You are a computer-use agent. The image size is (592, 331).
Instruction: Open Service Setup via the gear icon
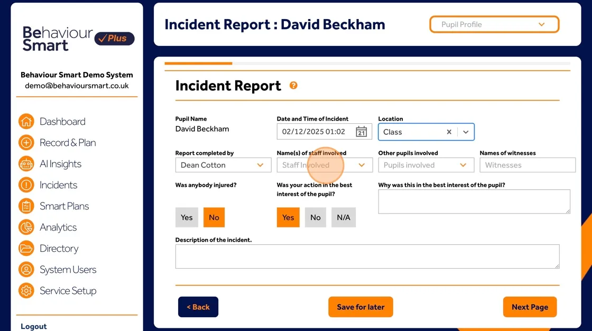(26, 291)
